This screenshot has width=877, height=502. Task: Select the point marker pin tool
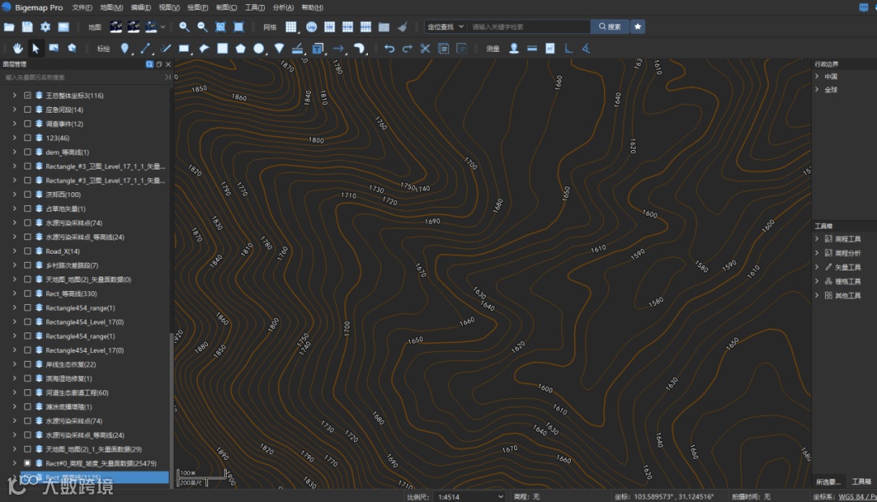coord(125,49)
